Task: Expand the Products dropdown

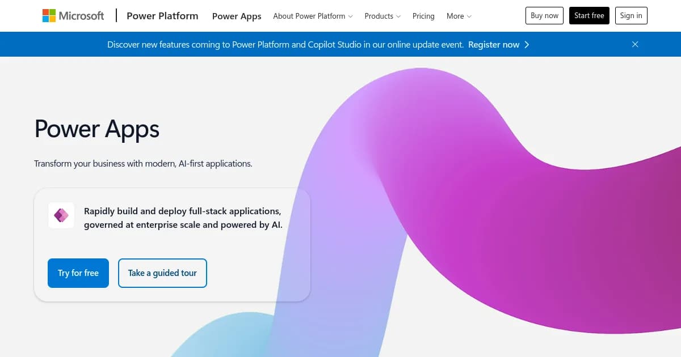Action: (382, 16)
